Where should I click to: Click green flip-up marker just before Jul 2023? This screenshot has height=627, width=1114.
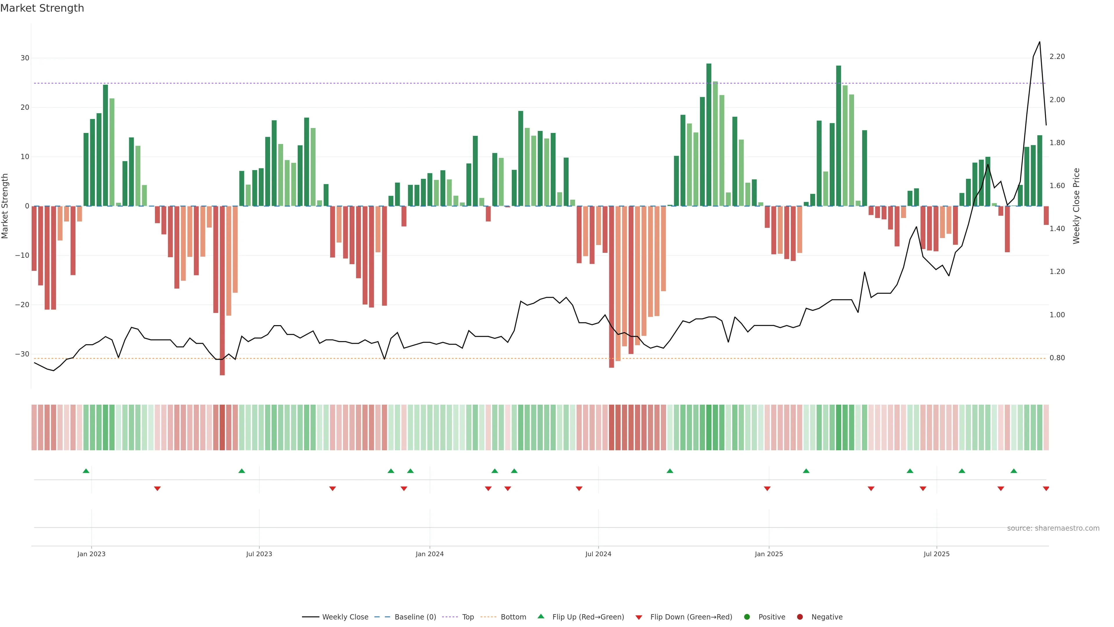(x=242, y=471)
